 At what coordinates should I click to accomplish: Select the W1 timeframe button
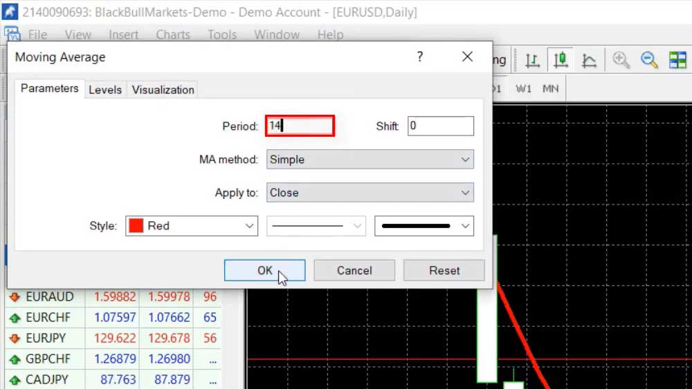(523, 89)
